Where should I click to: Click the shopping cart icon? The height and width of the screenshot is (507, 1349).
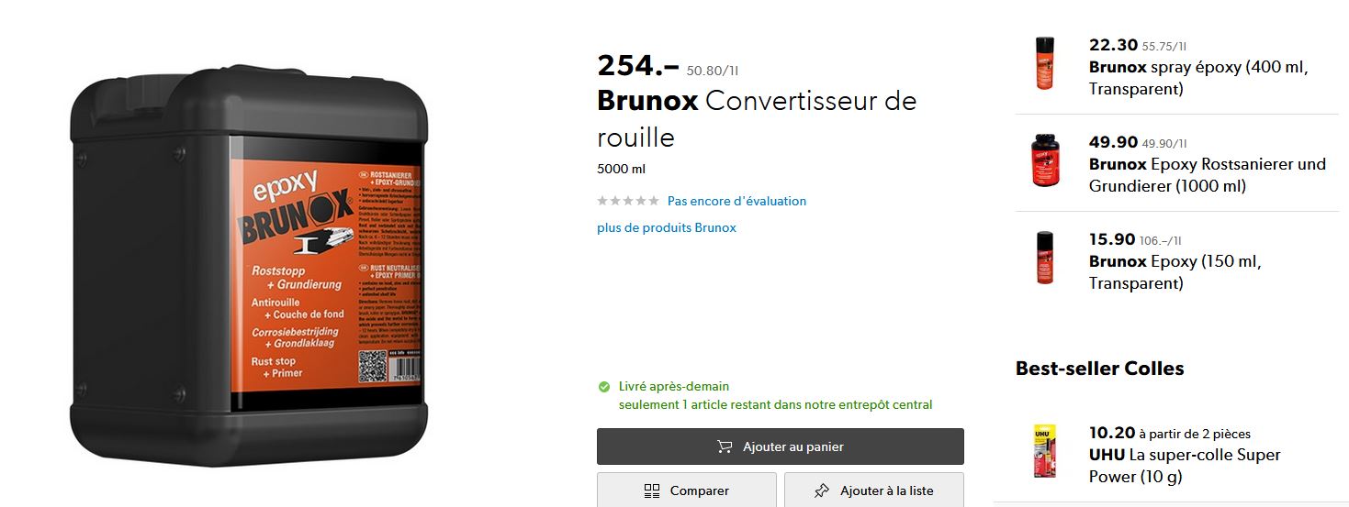pos(725,447)
